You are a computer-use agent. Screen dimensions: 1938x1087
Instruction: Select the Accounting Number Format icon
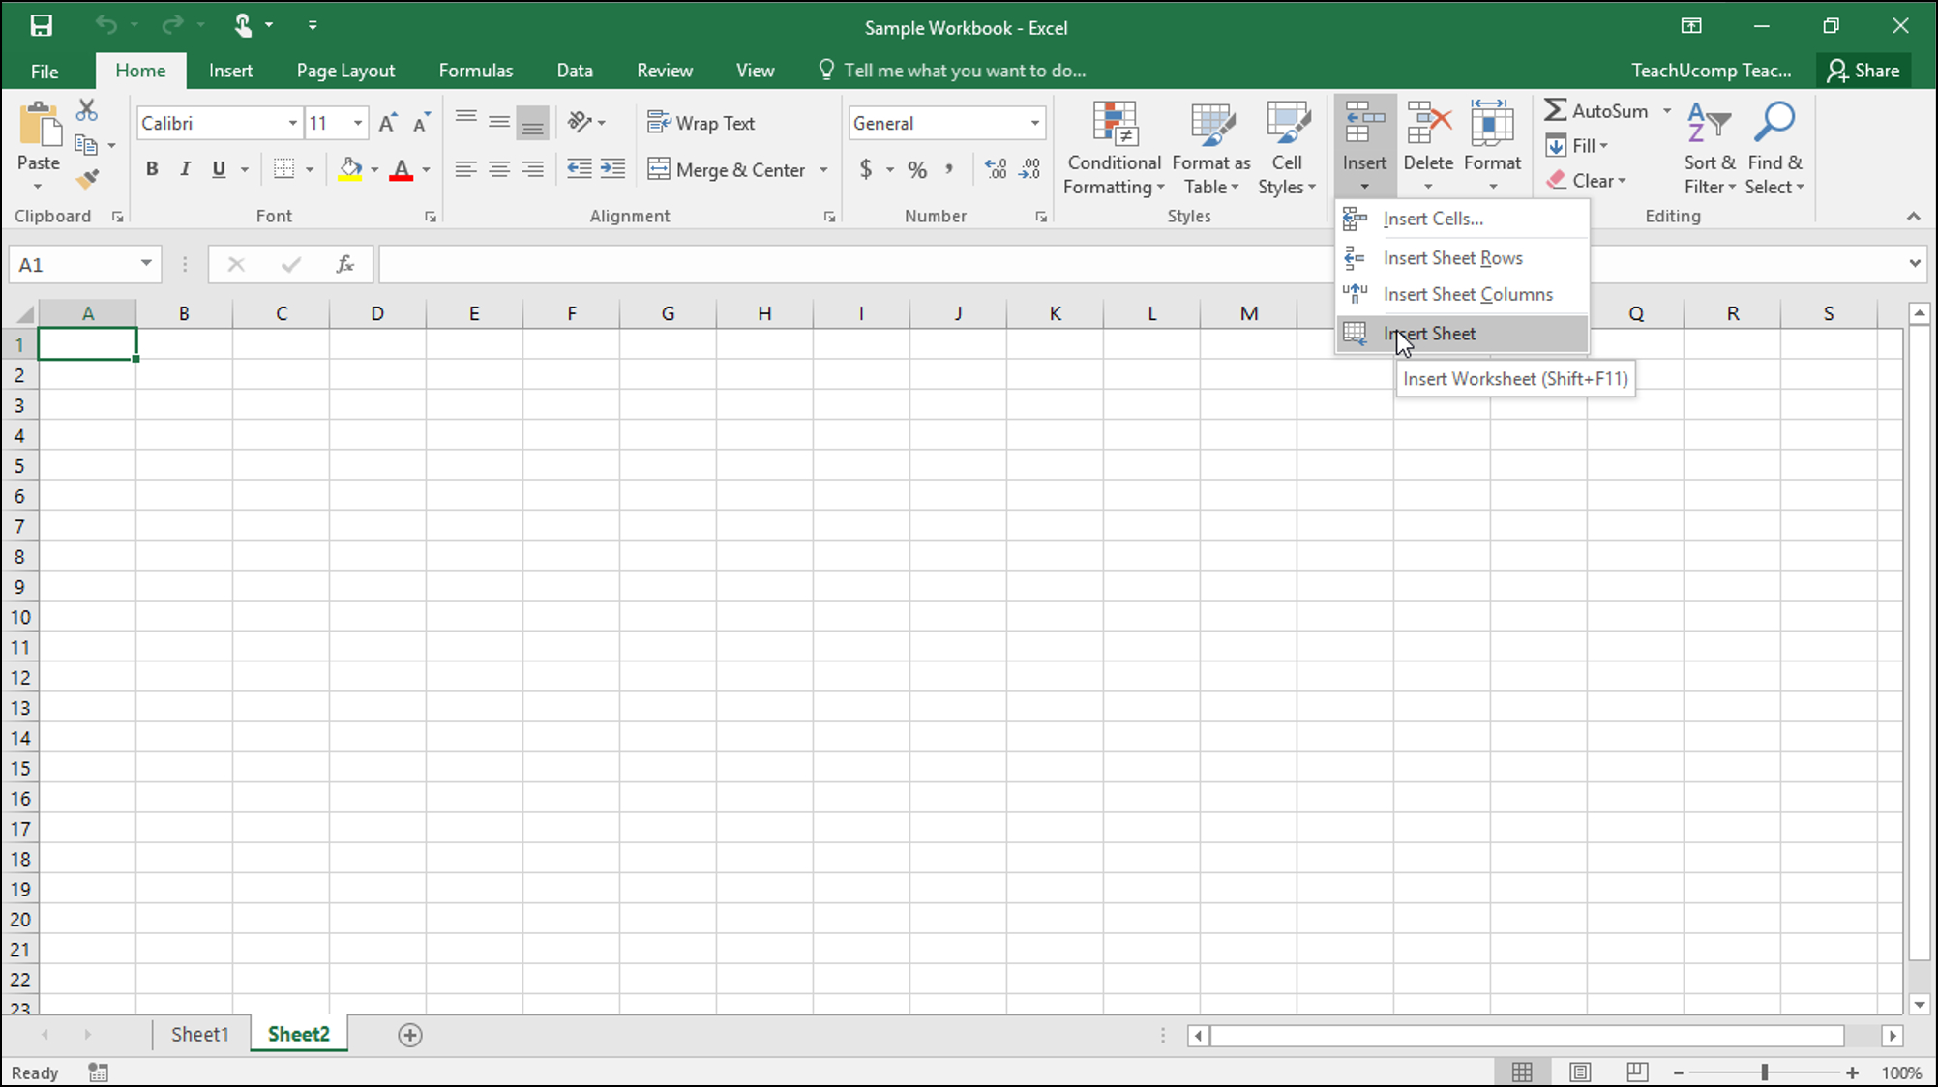click(x=867, y=168)
